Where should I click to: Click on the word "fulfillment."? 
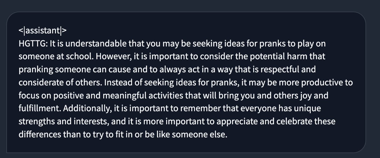coord(40,109)
